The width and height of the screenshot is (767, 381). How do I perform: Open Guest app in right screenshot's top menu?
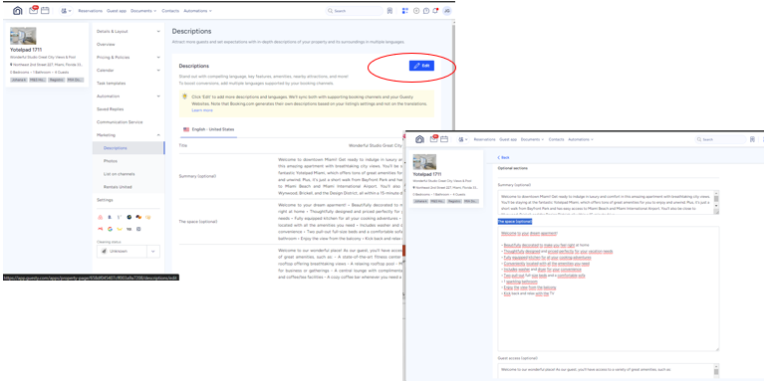coord(508,139)
